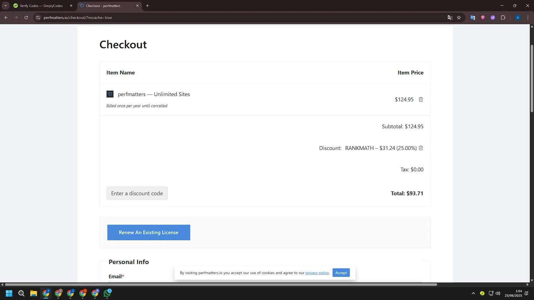
Task: Open the clock showing 23/06/2025
Action: tap(513, 293)
